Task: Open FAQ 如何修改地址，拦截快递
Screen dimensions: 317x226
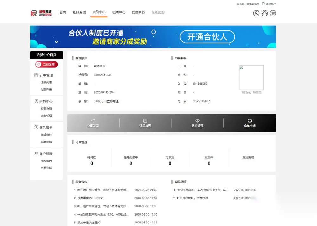Action: [x=191, y=198]
